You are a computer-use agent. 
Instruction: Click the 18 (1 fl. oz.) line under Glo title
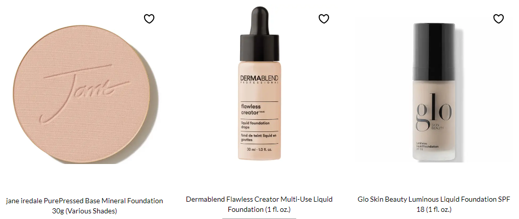434,209
